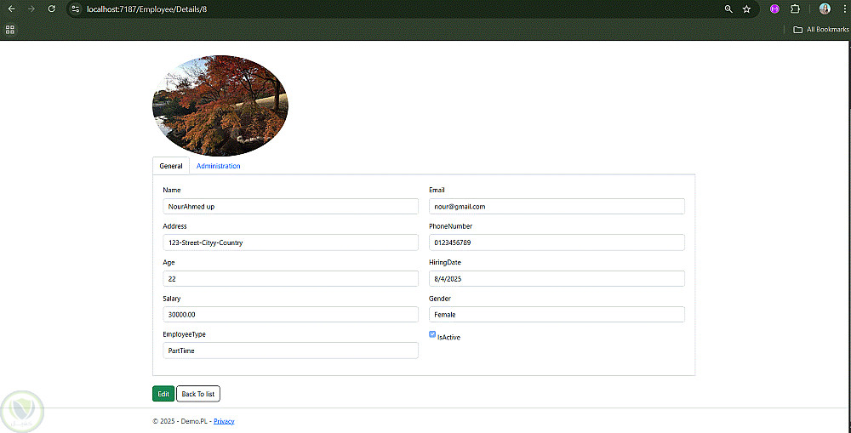
Task: Click the zoom magnifier icon in address bar
Action: point(728,9)
